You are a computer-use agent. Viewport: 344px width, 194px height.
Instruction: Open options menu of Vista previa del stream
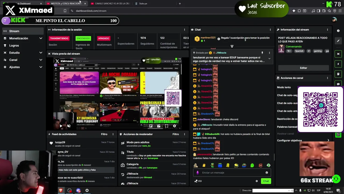184,54
